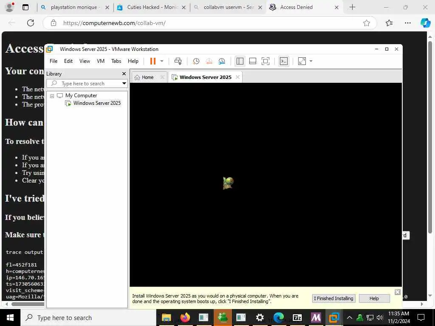Dismiss the install hint bar X icon
Viewport: 435px width, 326px height.
[x=397, y=292]
